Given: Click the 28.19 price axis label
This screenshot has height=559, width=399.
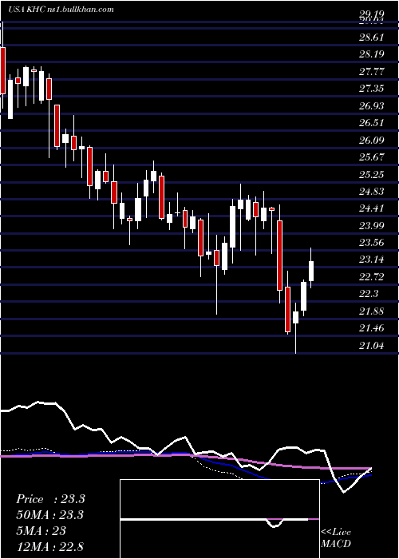Looking at the screenshot, I should pyautogui.click(x=371, y=54).
